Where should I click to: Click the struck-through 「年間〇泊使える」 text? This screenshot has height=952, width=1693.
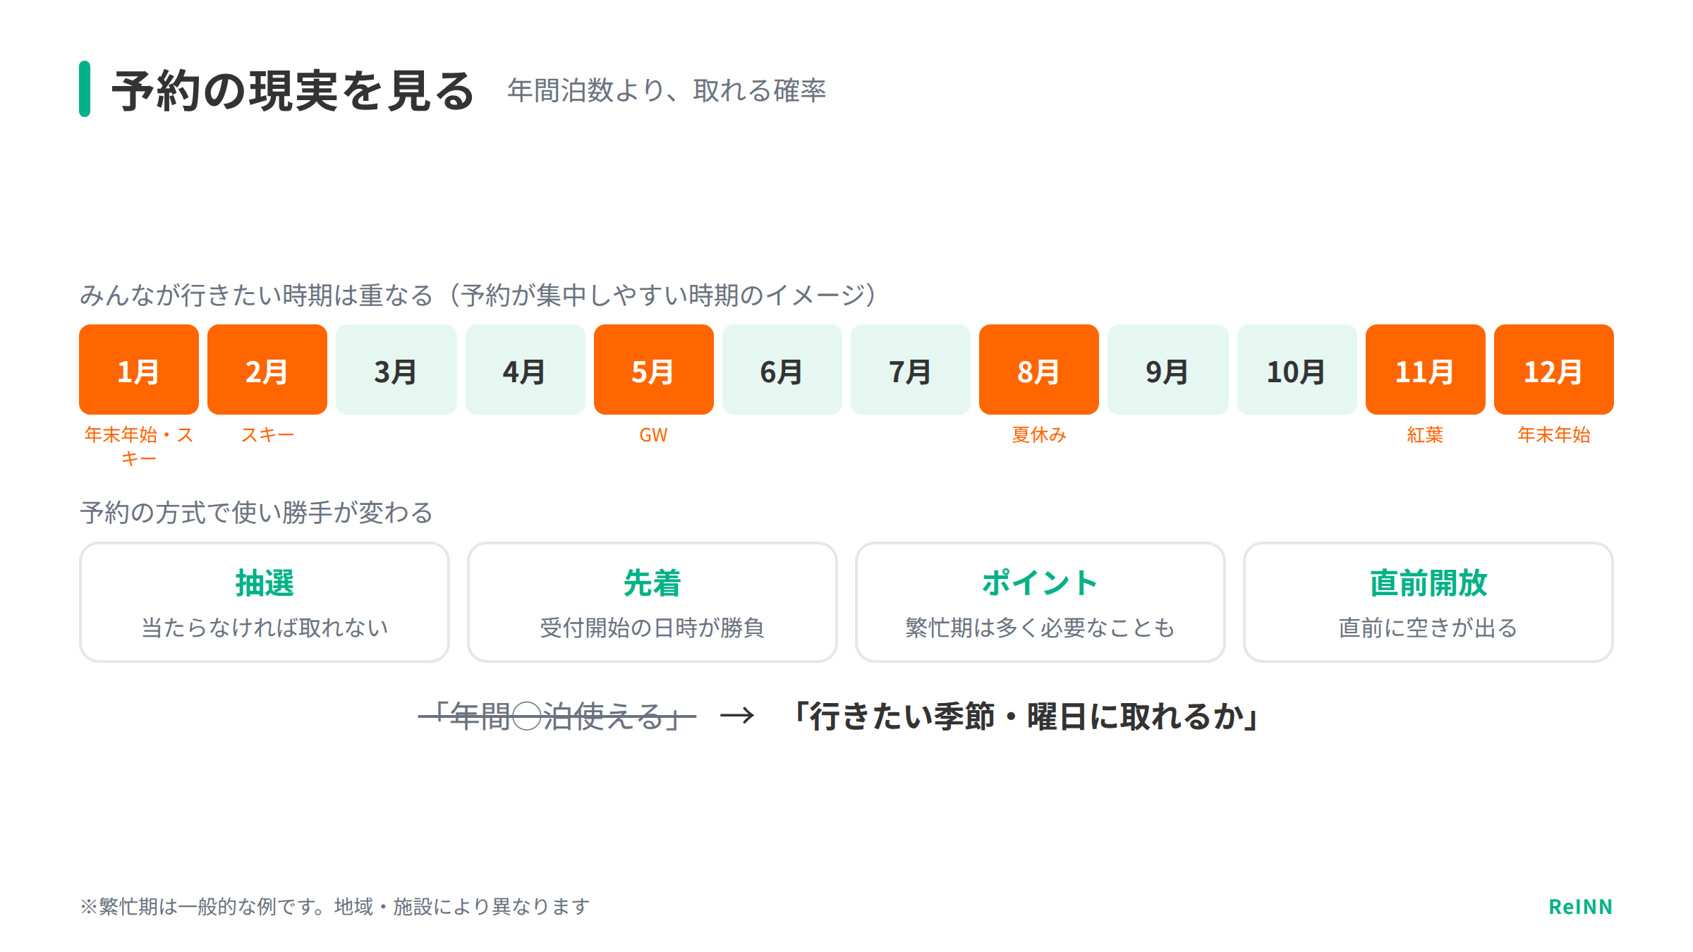coord(557,716)
